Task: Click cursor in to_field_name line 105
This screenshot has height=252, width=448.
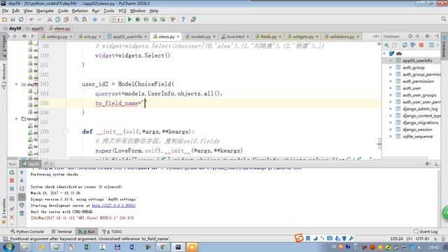Action: 145,103
